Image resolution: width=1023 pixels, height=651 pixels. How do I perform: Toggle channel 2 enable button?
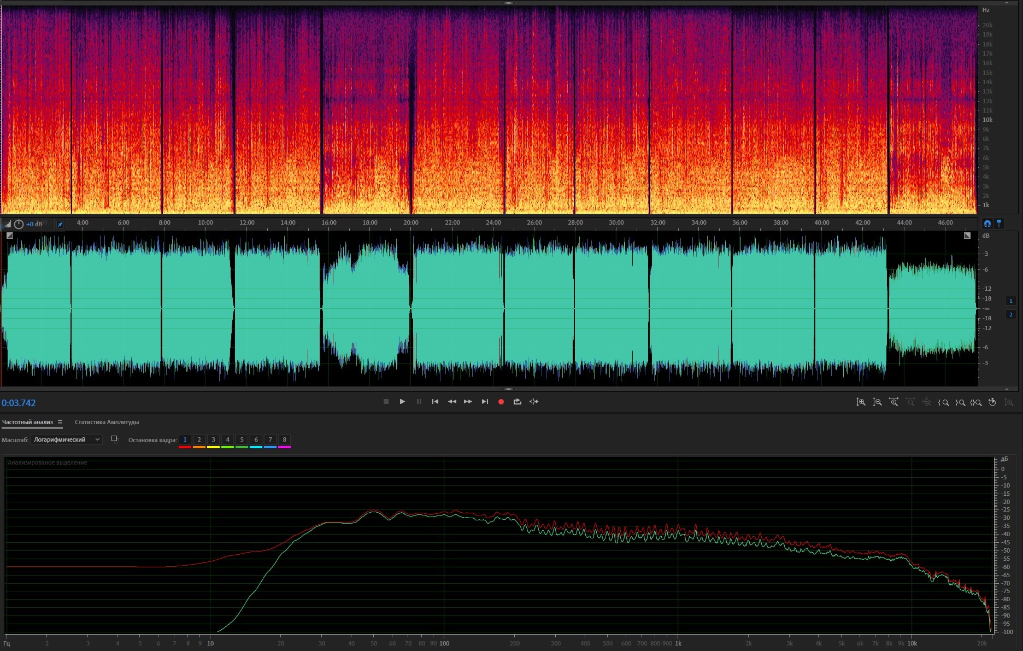(x=1010, y=314)
